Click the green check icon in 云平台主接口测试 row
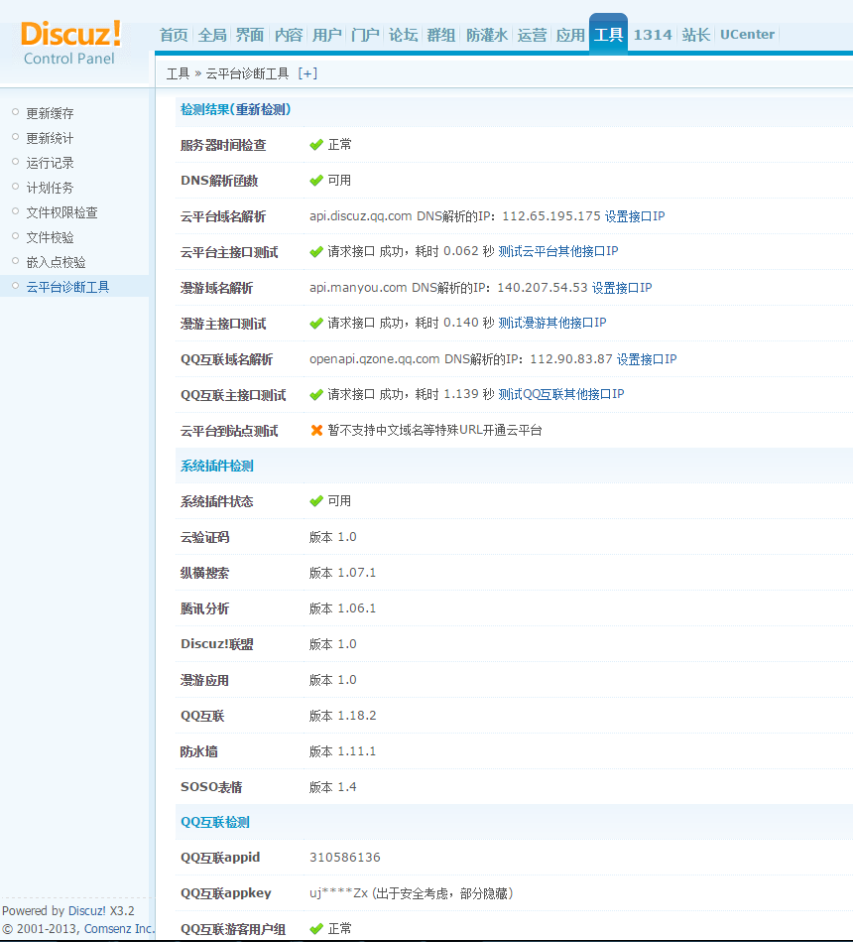Screen dimensions: 853x942 point(316,252)
